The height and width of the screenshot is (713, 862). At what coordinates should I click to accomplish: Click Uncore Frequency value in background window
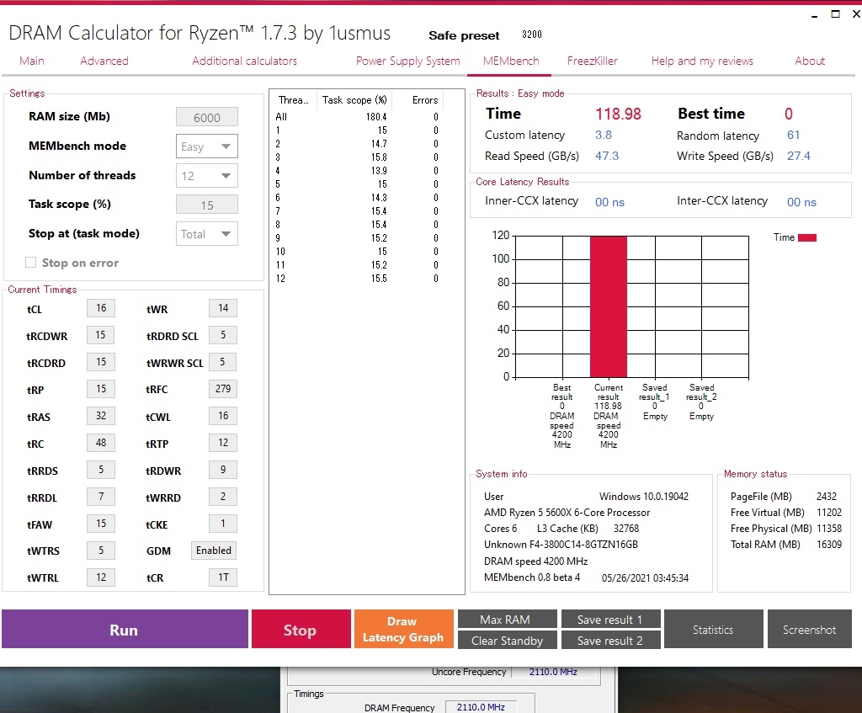tap(554, 672)
